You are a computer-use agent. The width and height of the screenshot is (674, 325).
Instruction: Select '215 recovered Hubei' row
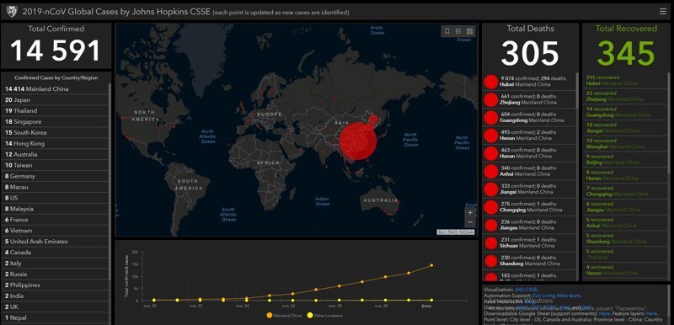626,81
